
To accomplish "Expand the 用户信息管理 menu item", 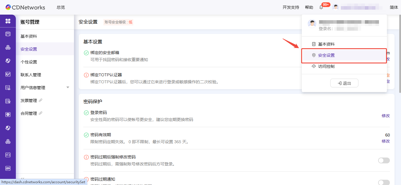I will [x=68, y=87].
